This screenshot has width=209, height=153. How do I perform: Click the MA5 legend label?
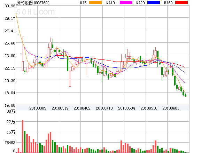pos(84,3)
